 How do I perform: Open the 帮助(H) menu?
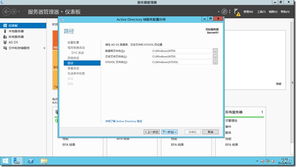point(285,11)
